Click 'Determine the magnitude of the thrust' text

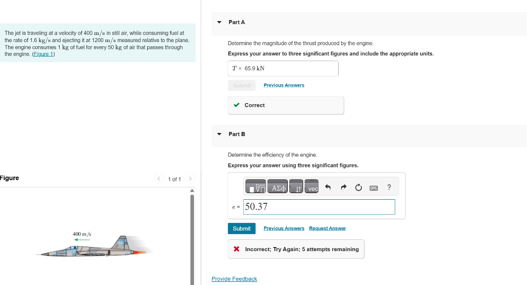[x=301, y=43]
